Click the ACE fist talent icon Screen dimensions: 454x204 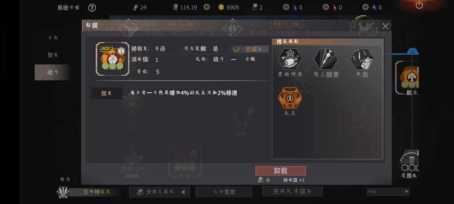click(x=112, y=59)
